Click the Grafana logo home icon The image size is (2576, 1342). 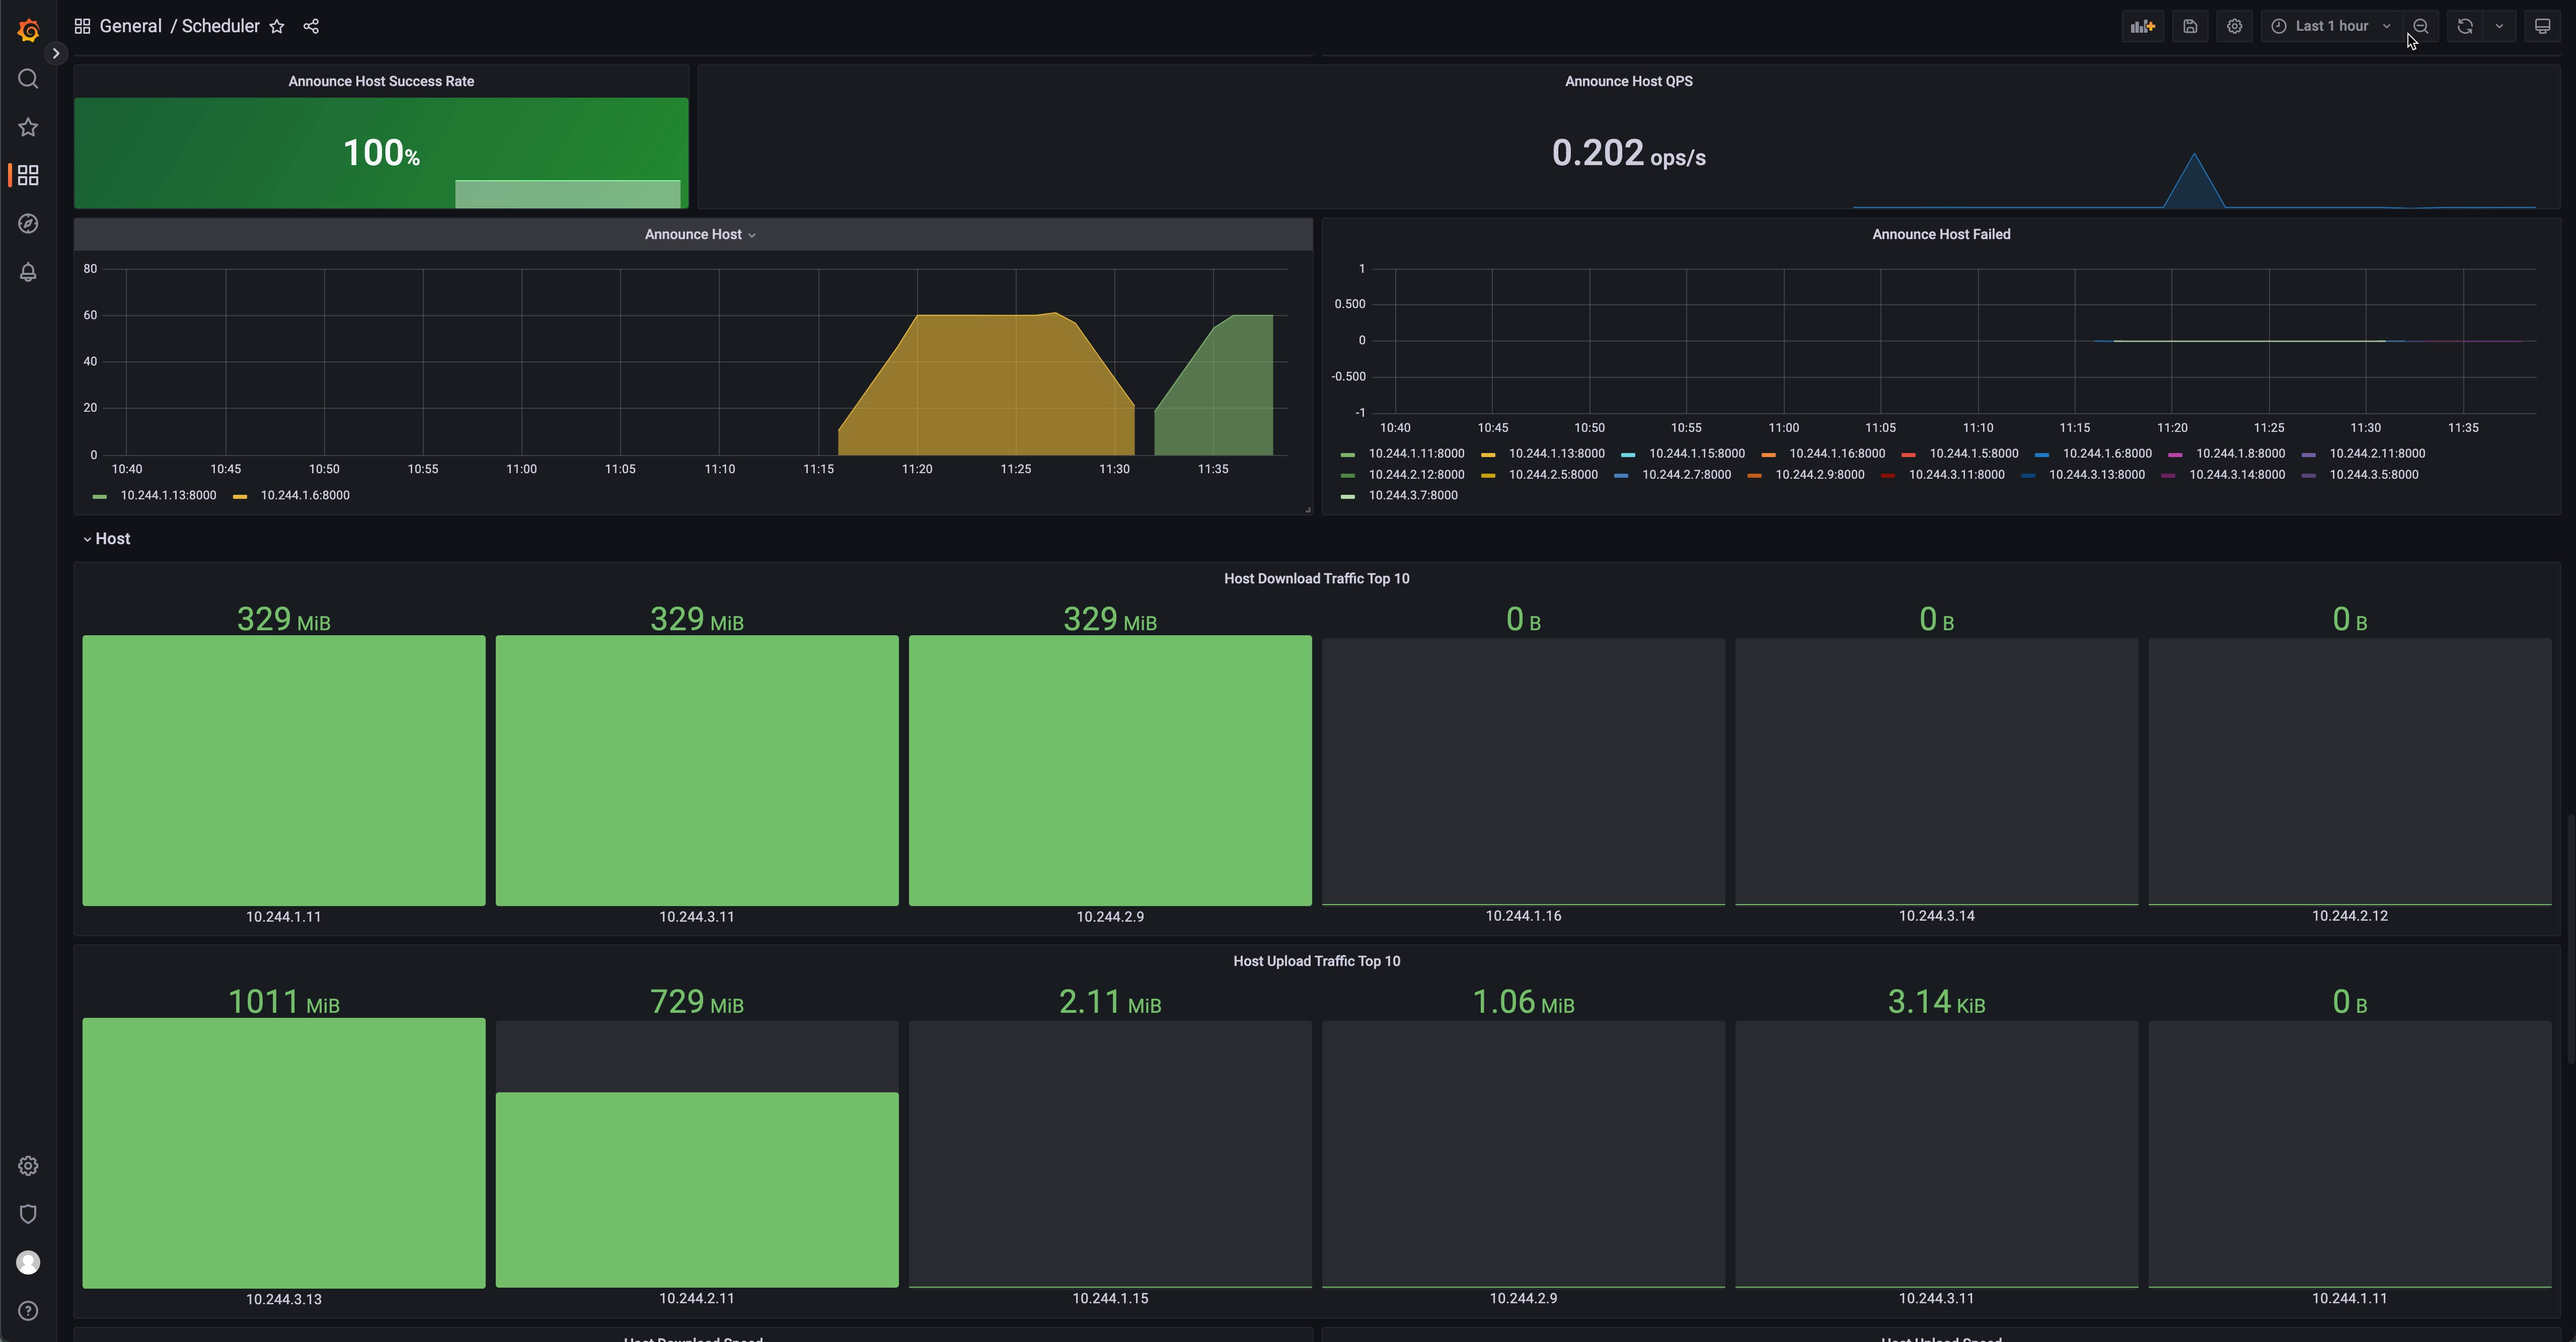28,31
